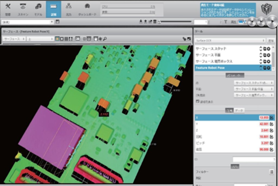Open the Surface OCR tool type dropdown
The height and width of the screenshot is (186, 278).
[230, 40]
